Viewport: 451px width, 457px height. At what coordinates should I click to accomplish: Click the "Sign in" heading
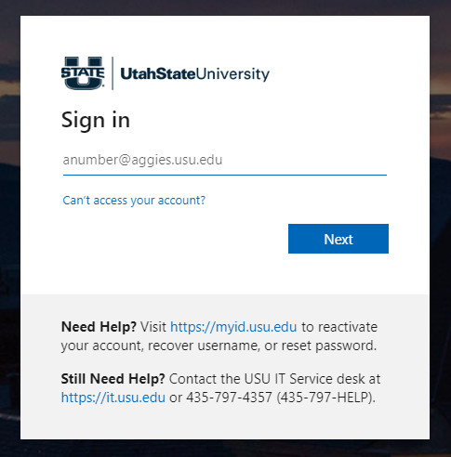click(x=96, y=120)
